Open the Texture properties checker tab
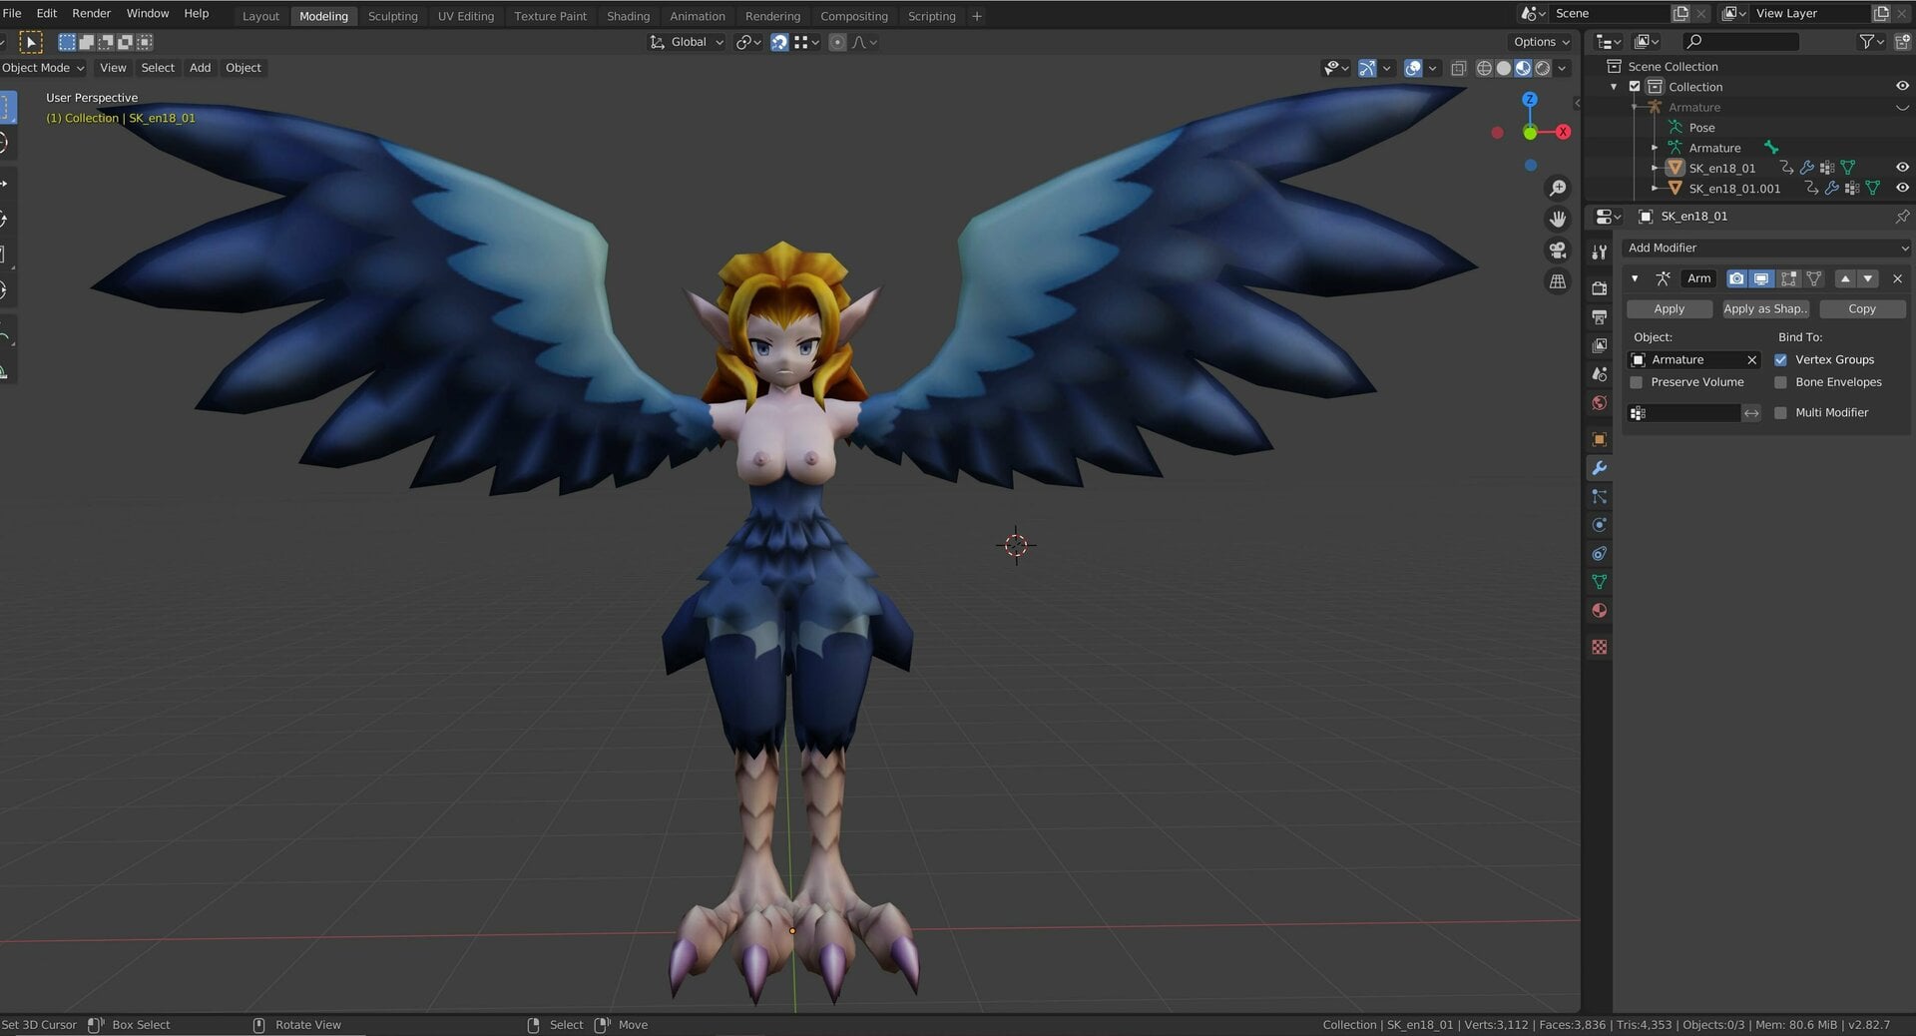 (x=1600, y=647)
